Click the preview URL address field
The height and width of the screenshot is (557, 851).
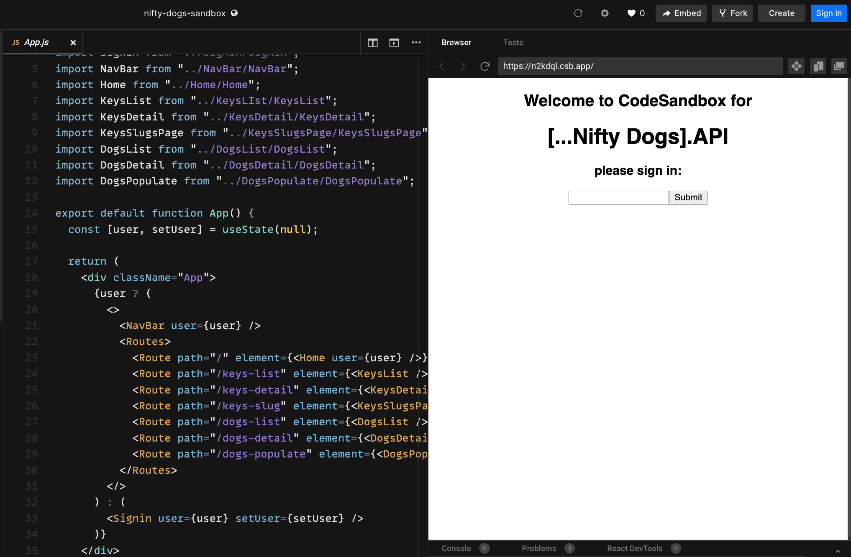[x=640, y=66]
